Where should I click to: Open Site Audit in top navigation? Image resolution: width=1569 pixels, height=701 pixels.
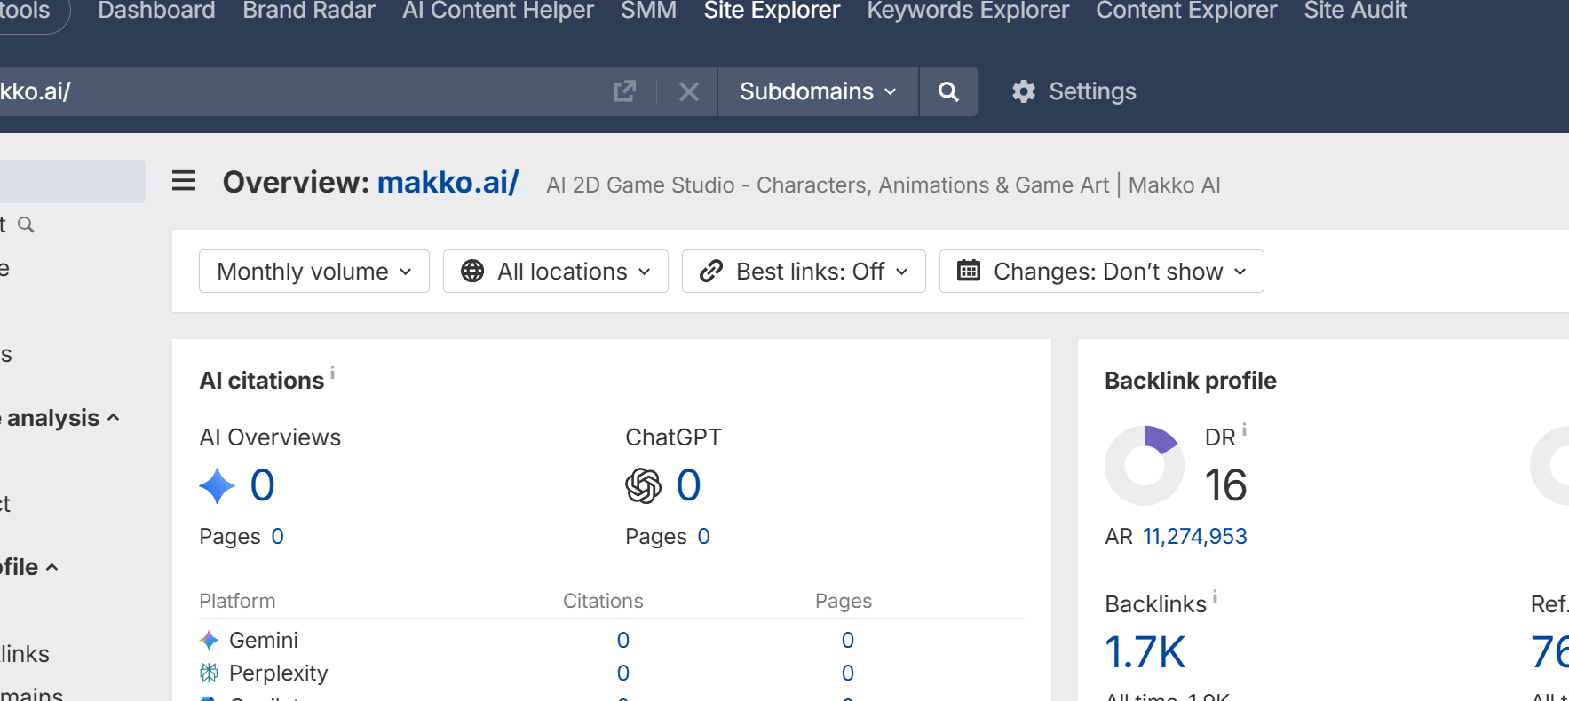[1355, 11]
